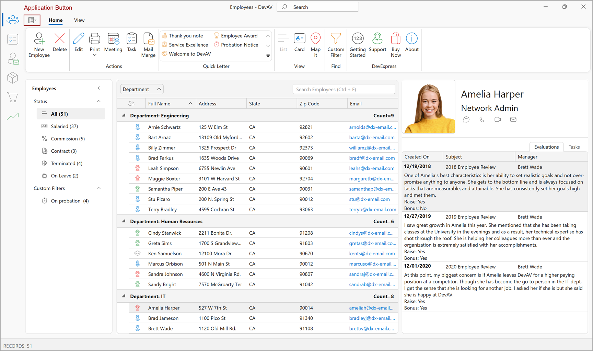This screenshot has width=593, height=351.
Task: Select the Customers module icon
Action: [13, 58]
